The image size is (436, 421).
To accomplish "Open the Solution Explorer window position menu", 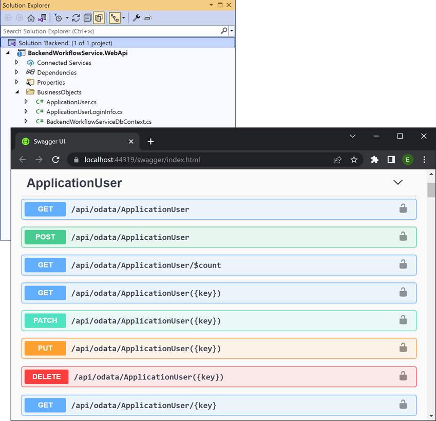I will [x=211, y=5].
